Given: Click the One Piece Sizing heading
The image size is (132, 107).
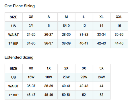Looking at the screenshot, I should coord(20,6).
